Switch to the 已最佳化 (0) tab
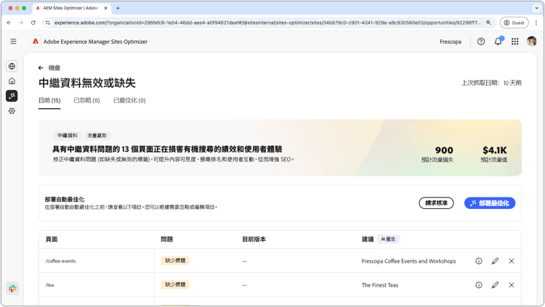 [x=129, y=100]
